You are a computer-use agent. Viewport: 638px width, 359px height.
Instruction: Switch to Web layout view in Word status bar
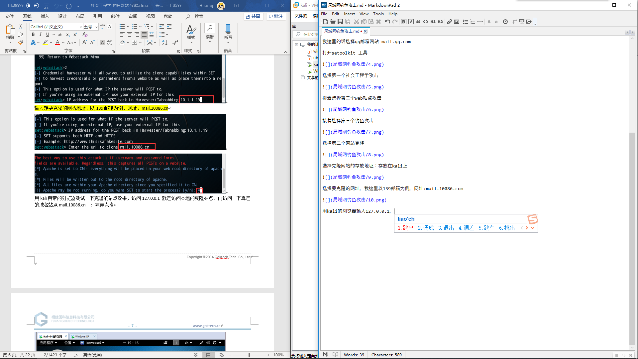[221, 355]
